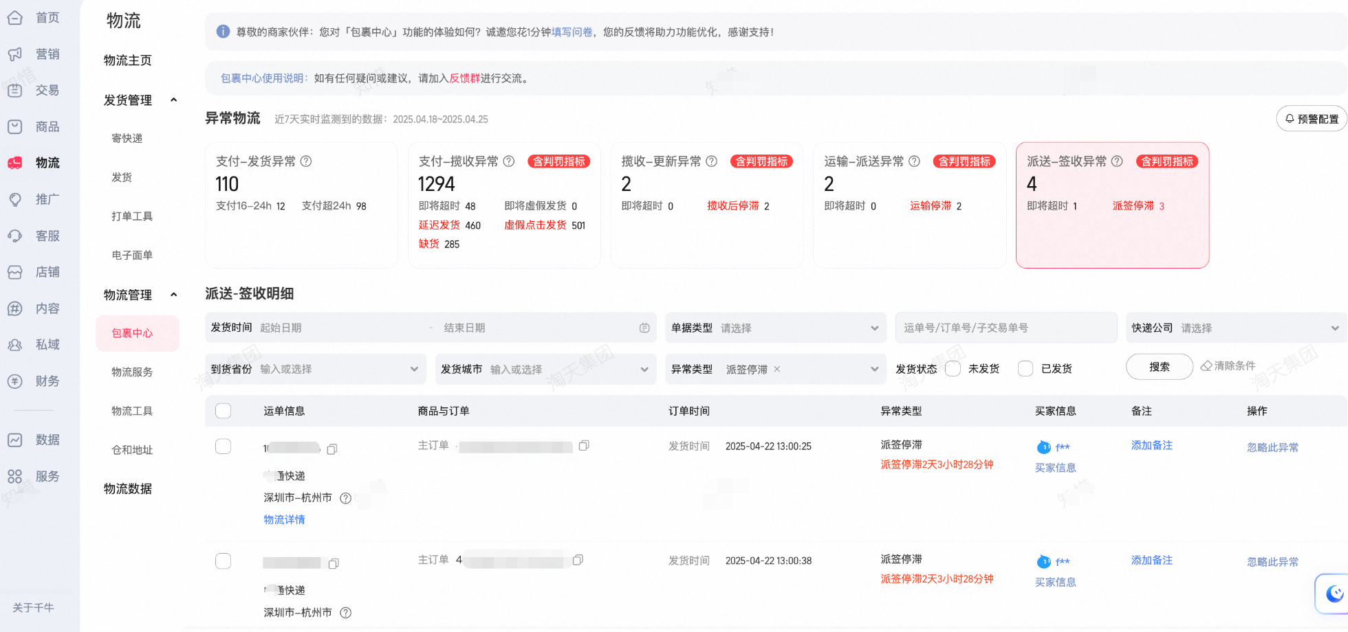This screenshot has width=1348, height=632.
Task: Ignore anomaly for 13:00:38 row
Action: [1273, 562]
